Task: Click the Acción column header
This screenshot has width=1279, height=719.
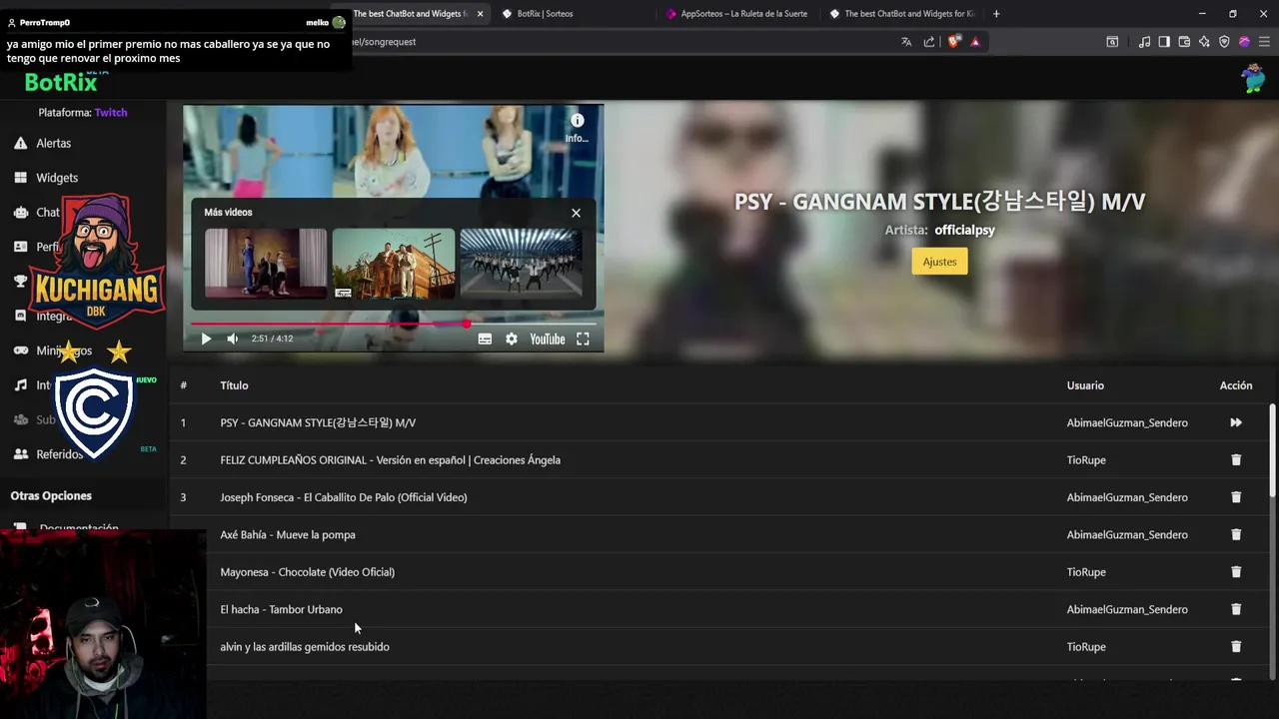Action: tap(1236, 385)
